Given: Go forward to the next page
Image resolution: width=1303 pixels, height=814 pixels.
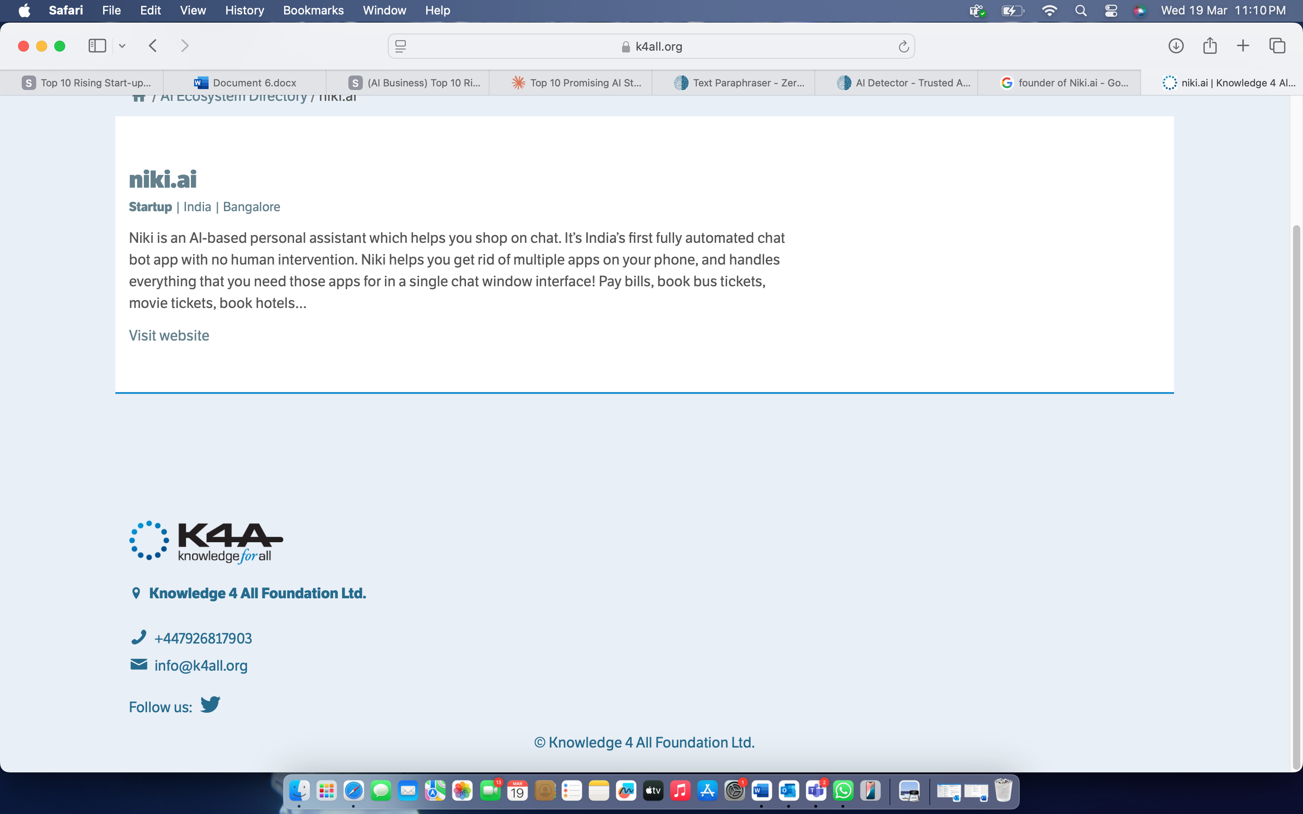Looking at the screenshot, I should (x=185, y=46).
